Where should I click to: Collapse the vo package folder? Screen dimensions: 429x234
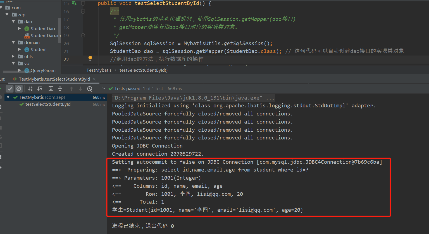(x=13, y=63)
